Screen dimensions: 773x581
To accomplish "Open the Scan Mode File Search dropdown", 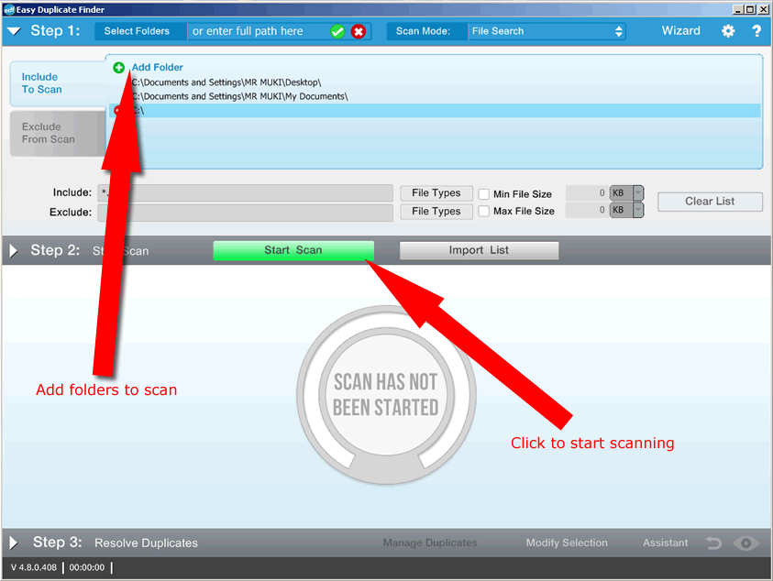I will [547, 31].
